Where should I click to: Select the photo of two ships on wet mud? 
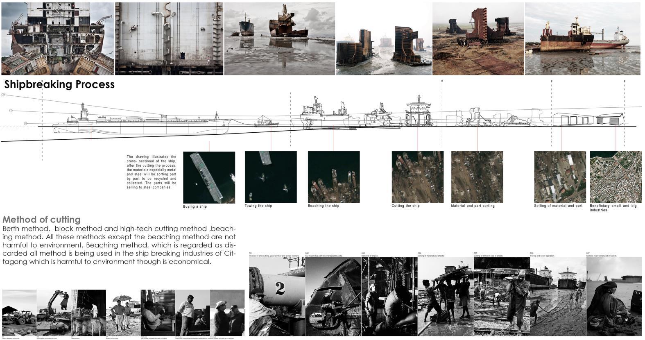point(280,39)
